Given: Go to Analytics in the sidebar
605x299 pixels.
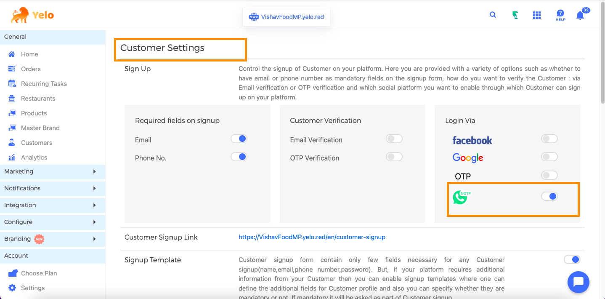Looking at the screenshot, I should point(34,158).
